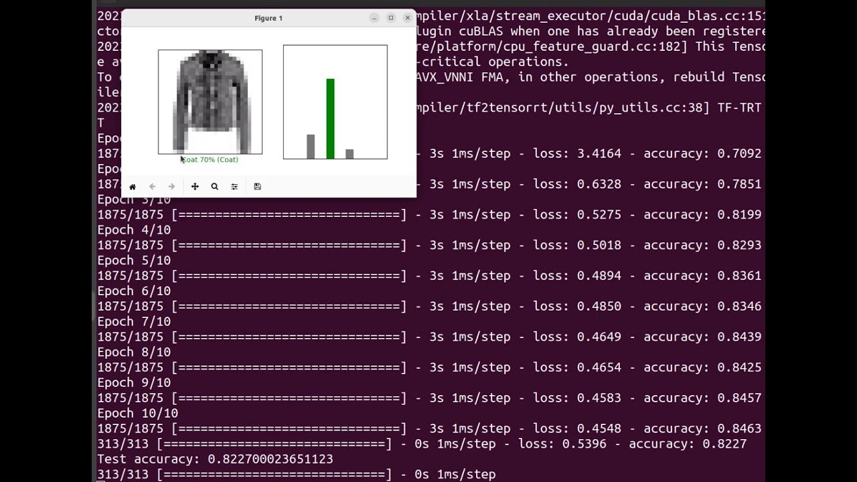Click the 'loss: 0.4548' value
This screenshot has width=857, height=482.
tap(577, 428)
